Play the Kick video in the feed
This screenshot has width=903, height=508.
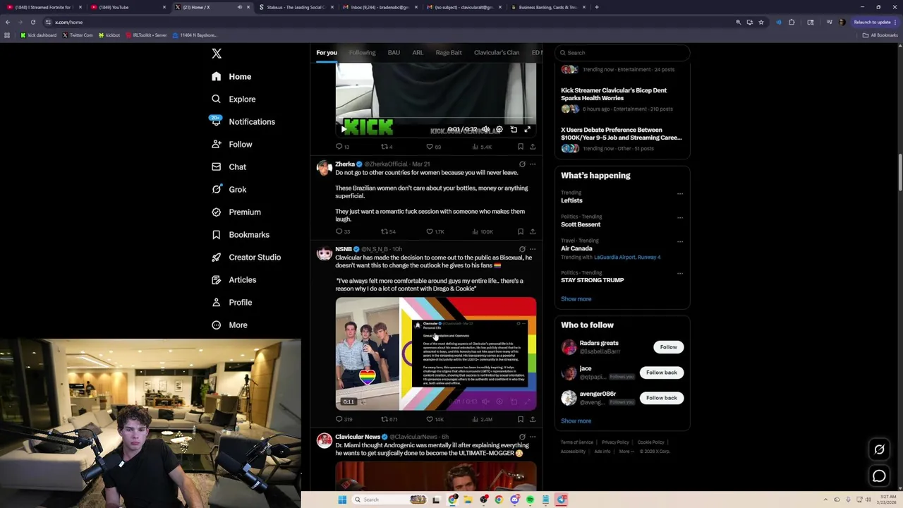344,129
